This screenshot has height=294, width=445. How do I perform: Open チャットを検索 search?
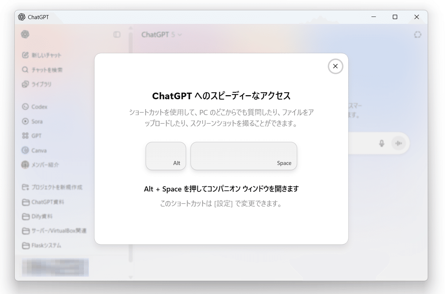42,70
